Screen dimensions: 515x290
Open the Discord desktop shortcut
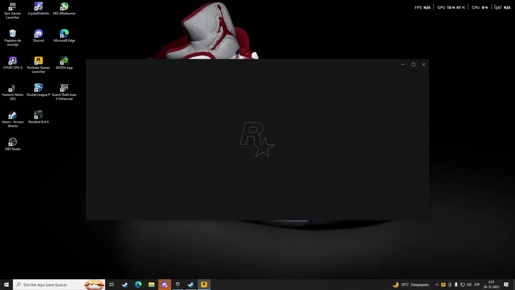pyautogui.click(x=39, y=36)
